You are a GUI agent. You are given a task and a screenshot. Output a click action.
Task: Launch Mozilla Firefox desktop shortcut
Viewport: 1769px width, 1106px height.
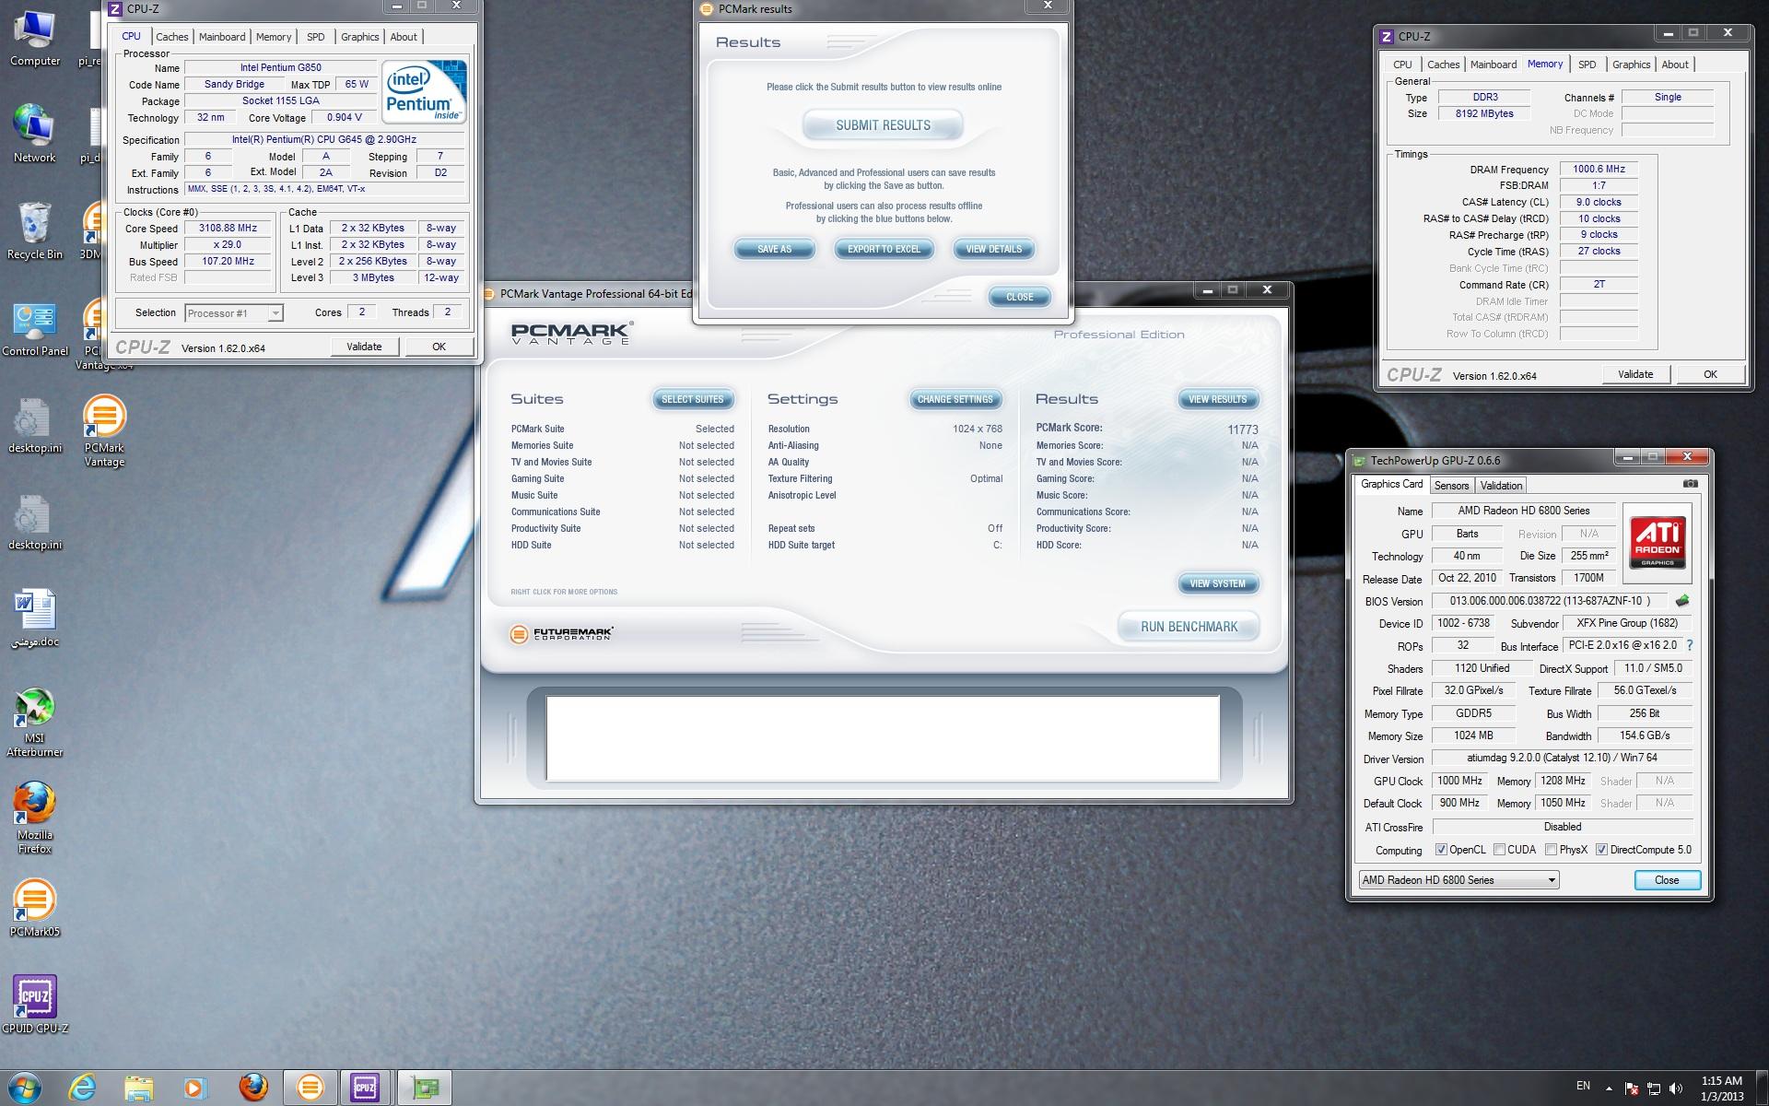pyautogui.click(x=35, y=818)
